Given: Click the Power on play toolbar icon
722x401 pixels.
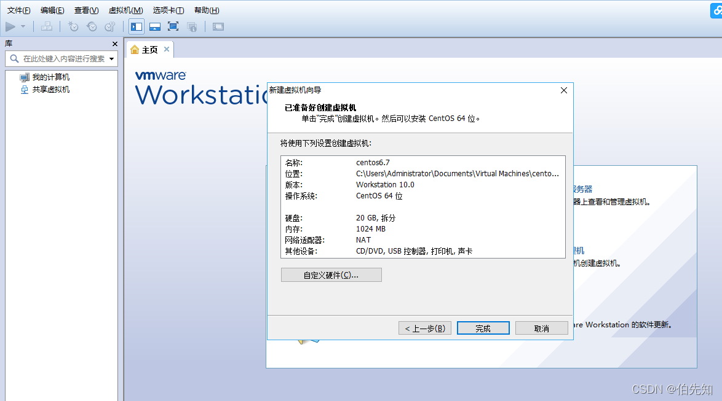Looking at the screenshot, I should pyautogui.click(x=10, y=26).
